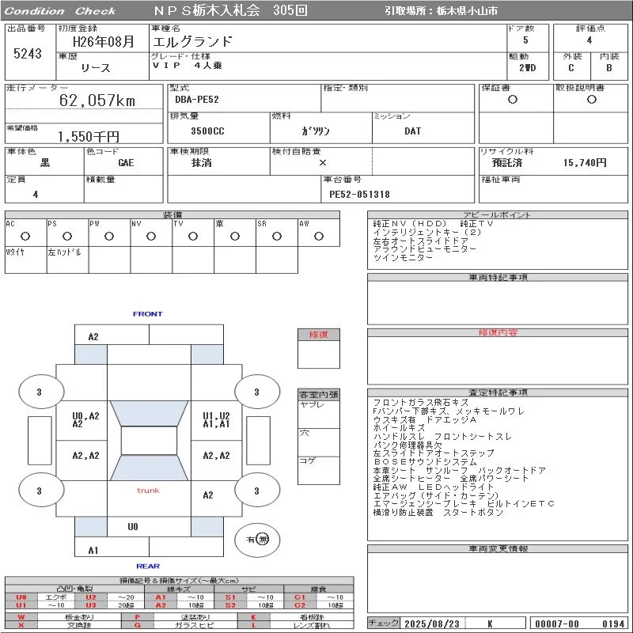Click the × mark under 検付自賠責
Screen dimensions: 633x633
(x=323, y=163)
